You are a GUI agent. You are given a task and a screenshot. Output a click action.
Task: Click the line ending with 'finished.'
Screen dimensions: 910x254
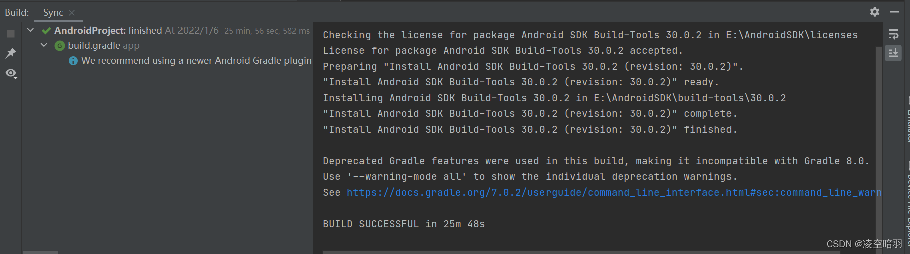pyautogui.click(x=530, y=129)
